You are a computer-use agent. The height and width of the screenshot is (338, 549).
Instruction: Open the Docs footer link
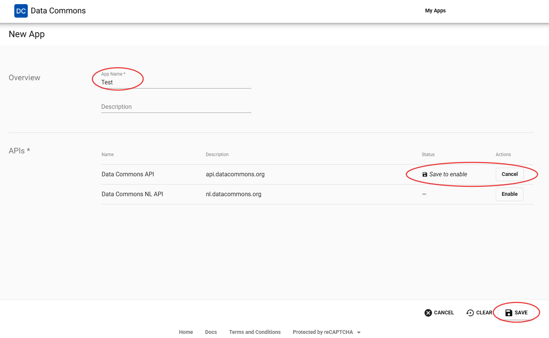[211, 332]
